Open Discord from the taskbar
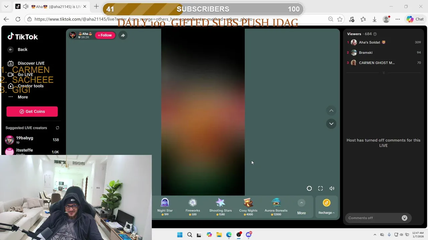Viewport: 428px width, 240px height. click(248, 235)
